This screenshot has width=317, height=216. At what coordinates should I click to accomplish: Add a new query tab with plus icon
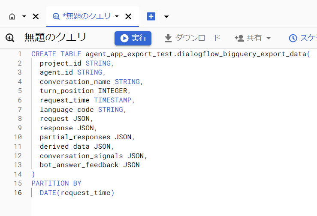pyautogui.click(x=151, y=17)
